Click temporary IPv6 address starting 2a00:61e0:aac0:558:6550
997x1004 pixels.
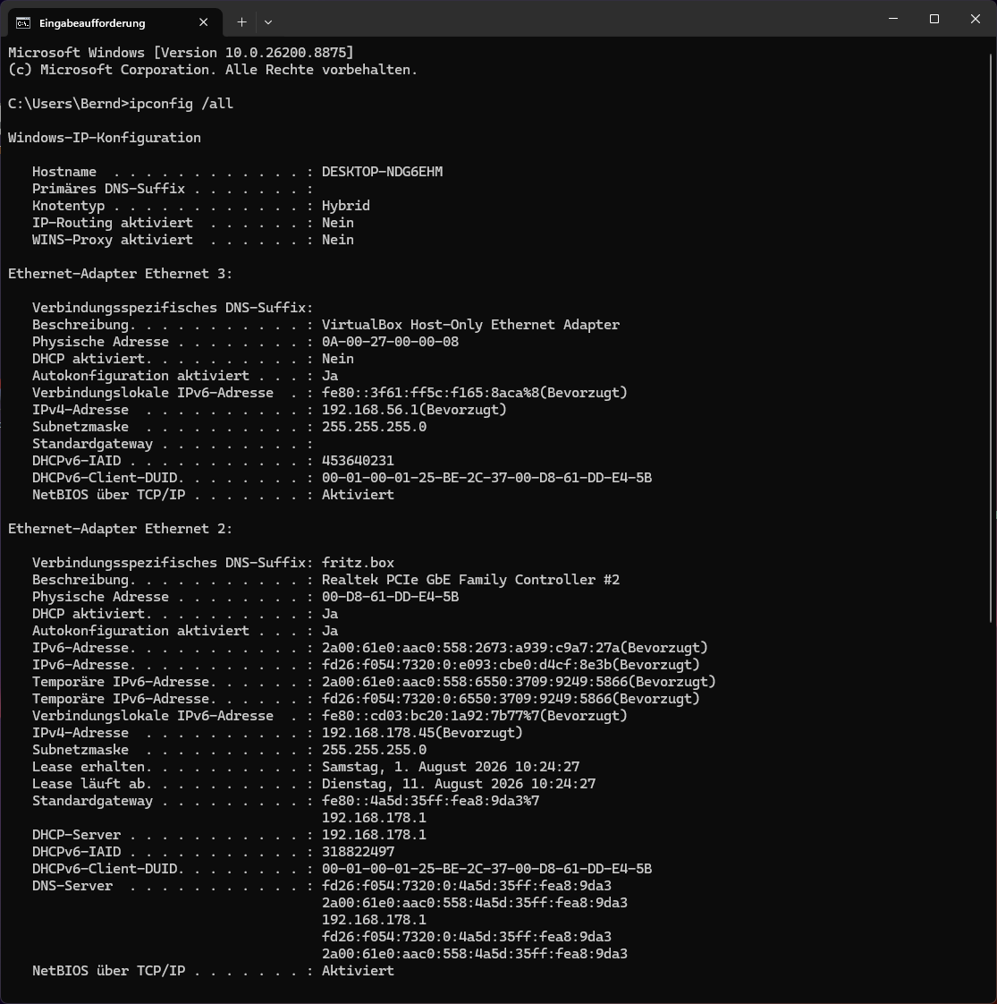[475, 682]
